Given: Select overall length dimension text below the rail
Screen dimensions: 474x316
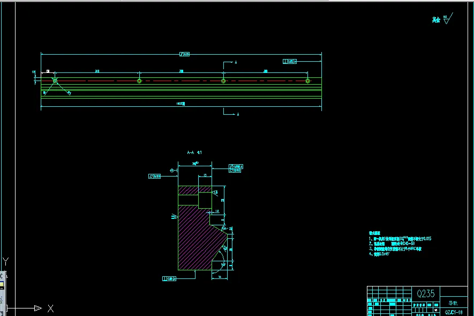Looking at the screenshot, I should (x=181, y=104).
